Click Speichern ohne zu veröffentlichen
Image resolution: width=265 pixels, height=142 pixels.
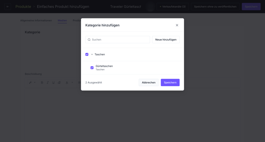coord(215,7)
